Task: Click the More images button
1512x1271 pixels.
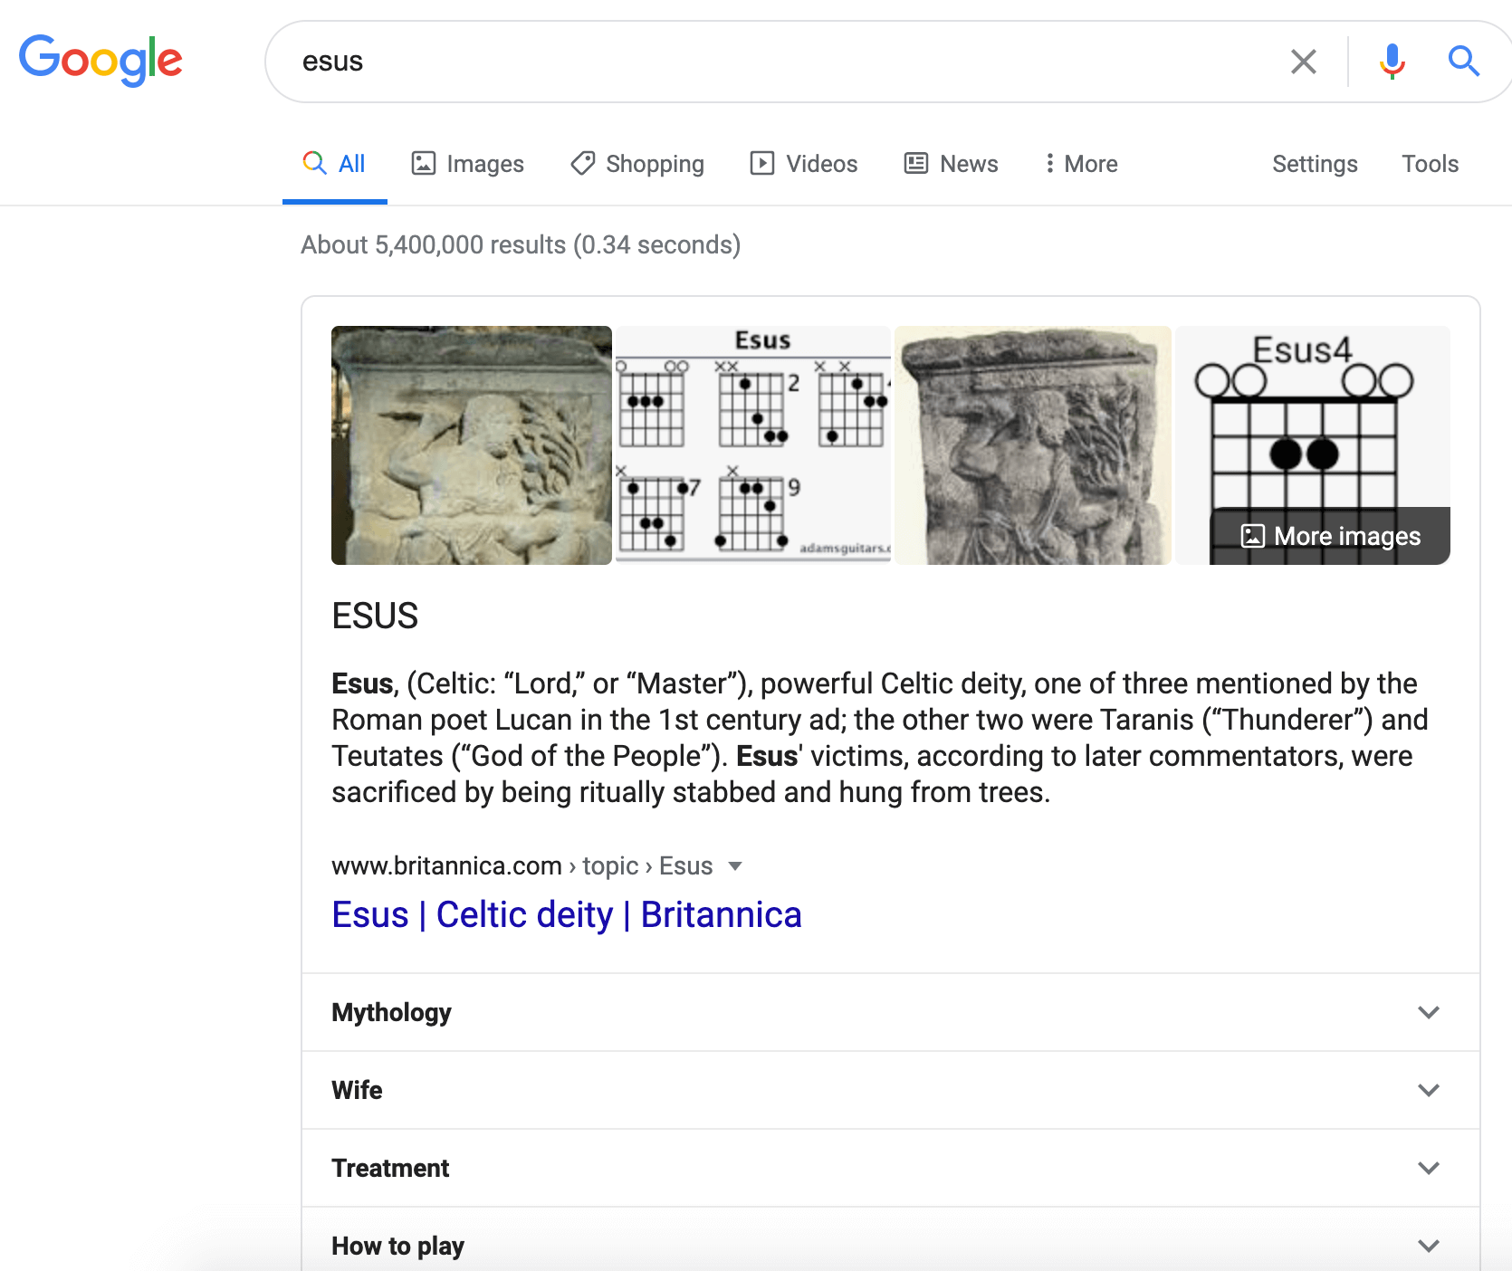Action: [1331, 536]
